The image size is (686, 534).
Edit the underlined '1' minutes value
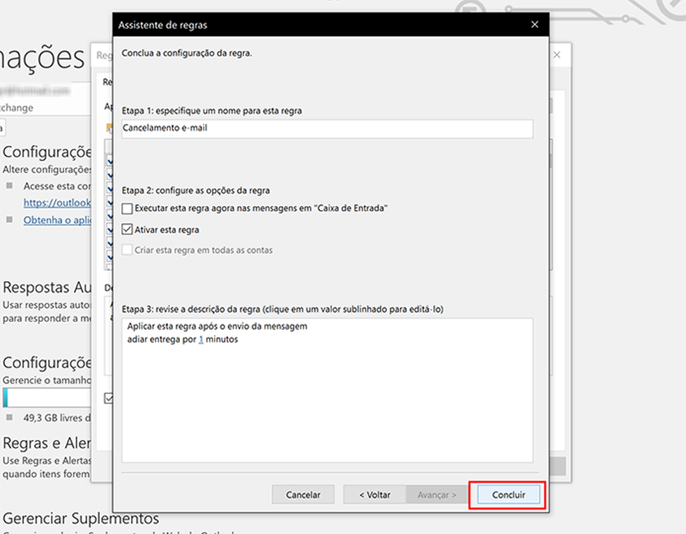(x=201, y=340)
